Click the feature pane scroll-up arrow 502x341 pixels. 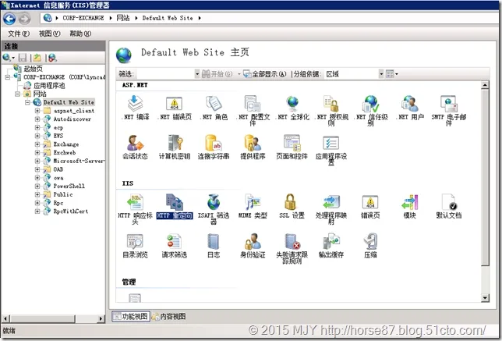(x=485, y=85)
